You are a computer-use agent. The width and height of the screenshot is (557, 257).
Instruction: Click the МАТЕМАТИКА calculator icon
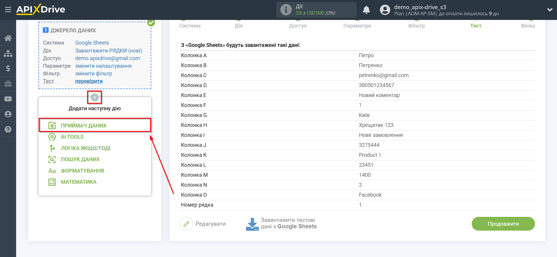coord(52,182)
